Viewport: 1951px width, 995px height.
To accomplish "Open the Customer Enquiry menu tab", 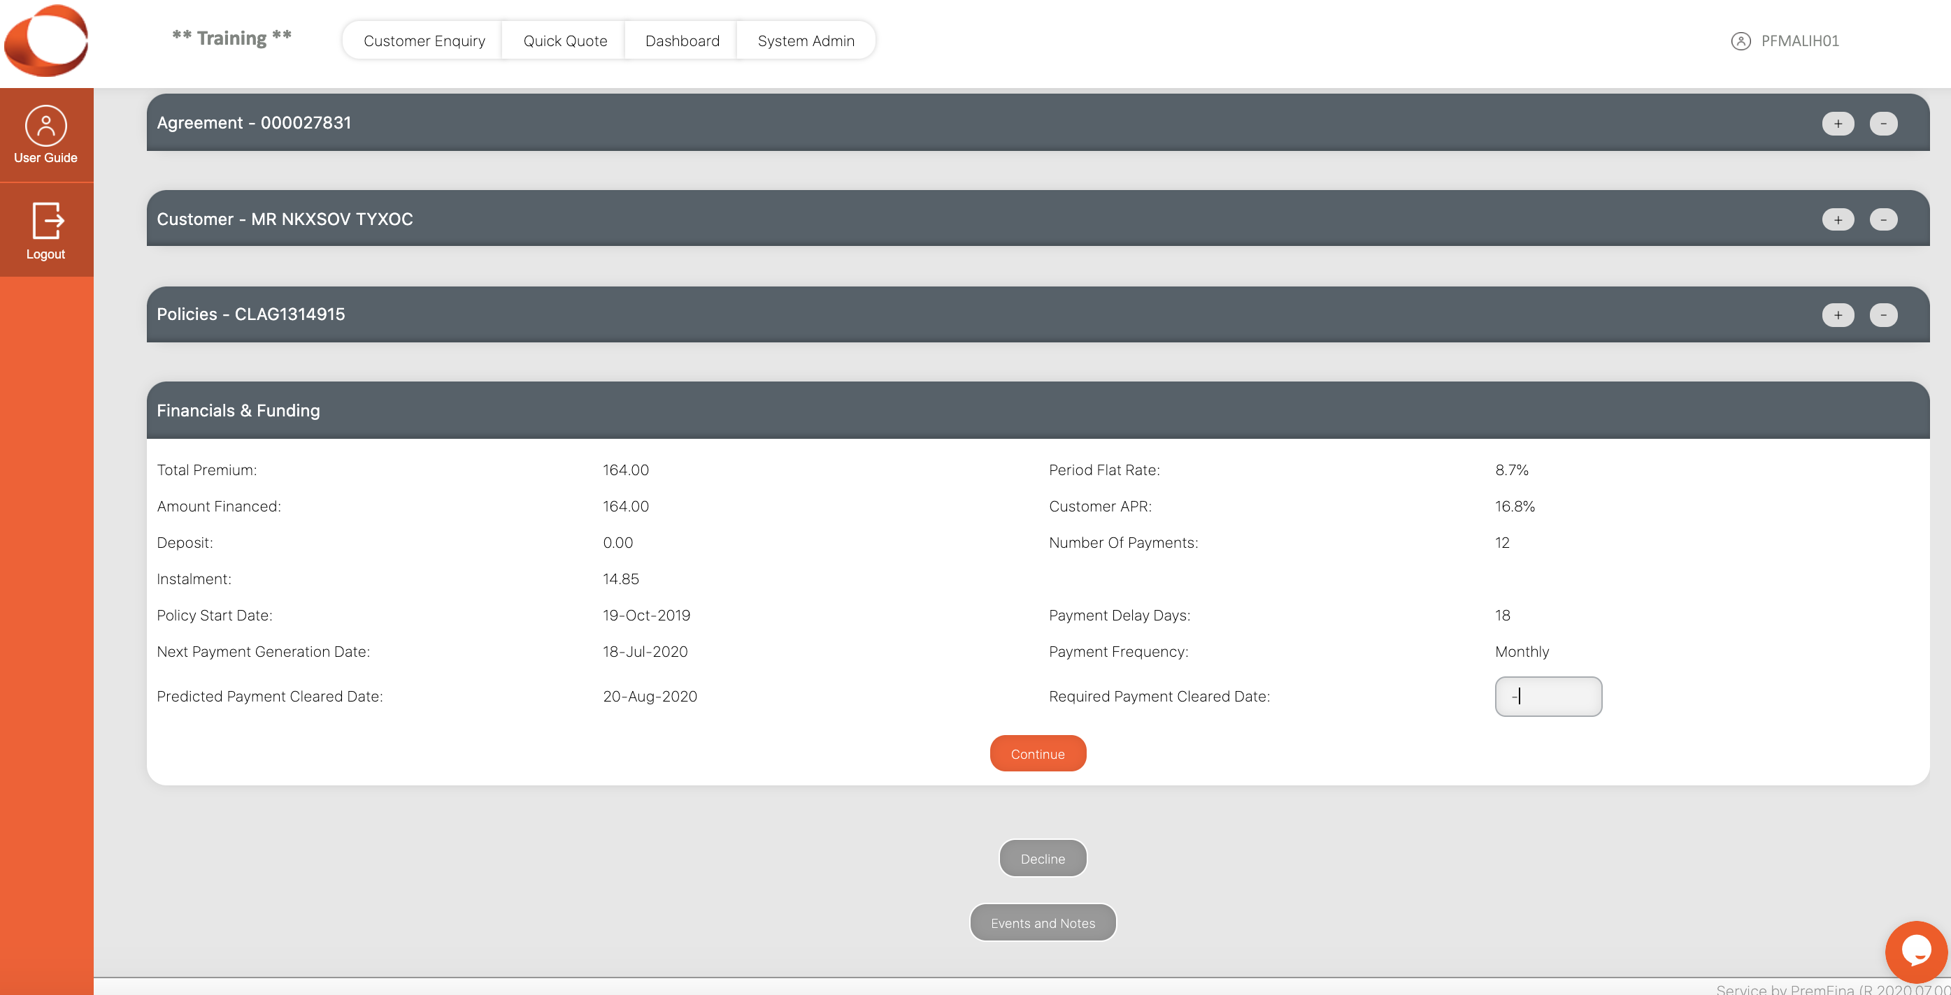I will 424,41.
